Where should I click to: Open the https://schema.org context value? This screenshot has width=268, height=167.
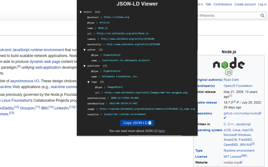116,17
